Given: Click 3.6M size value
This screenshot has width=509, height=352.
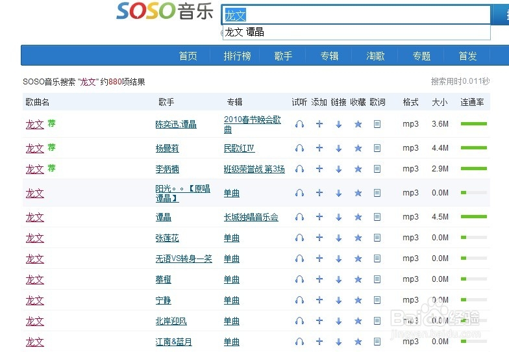Looking at the screenshot, I should click(440, 124).
